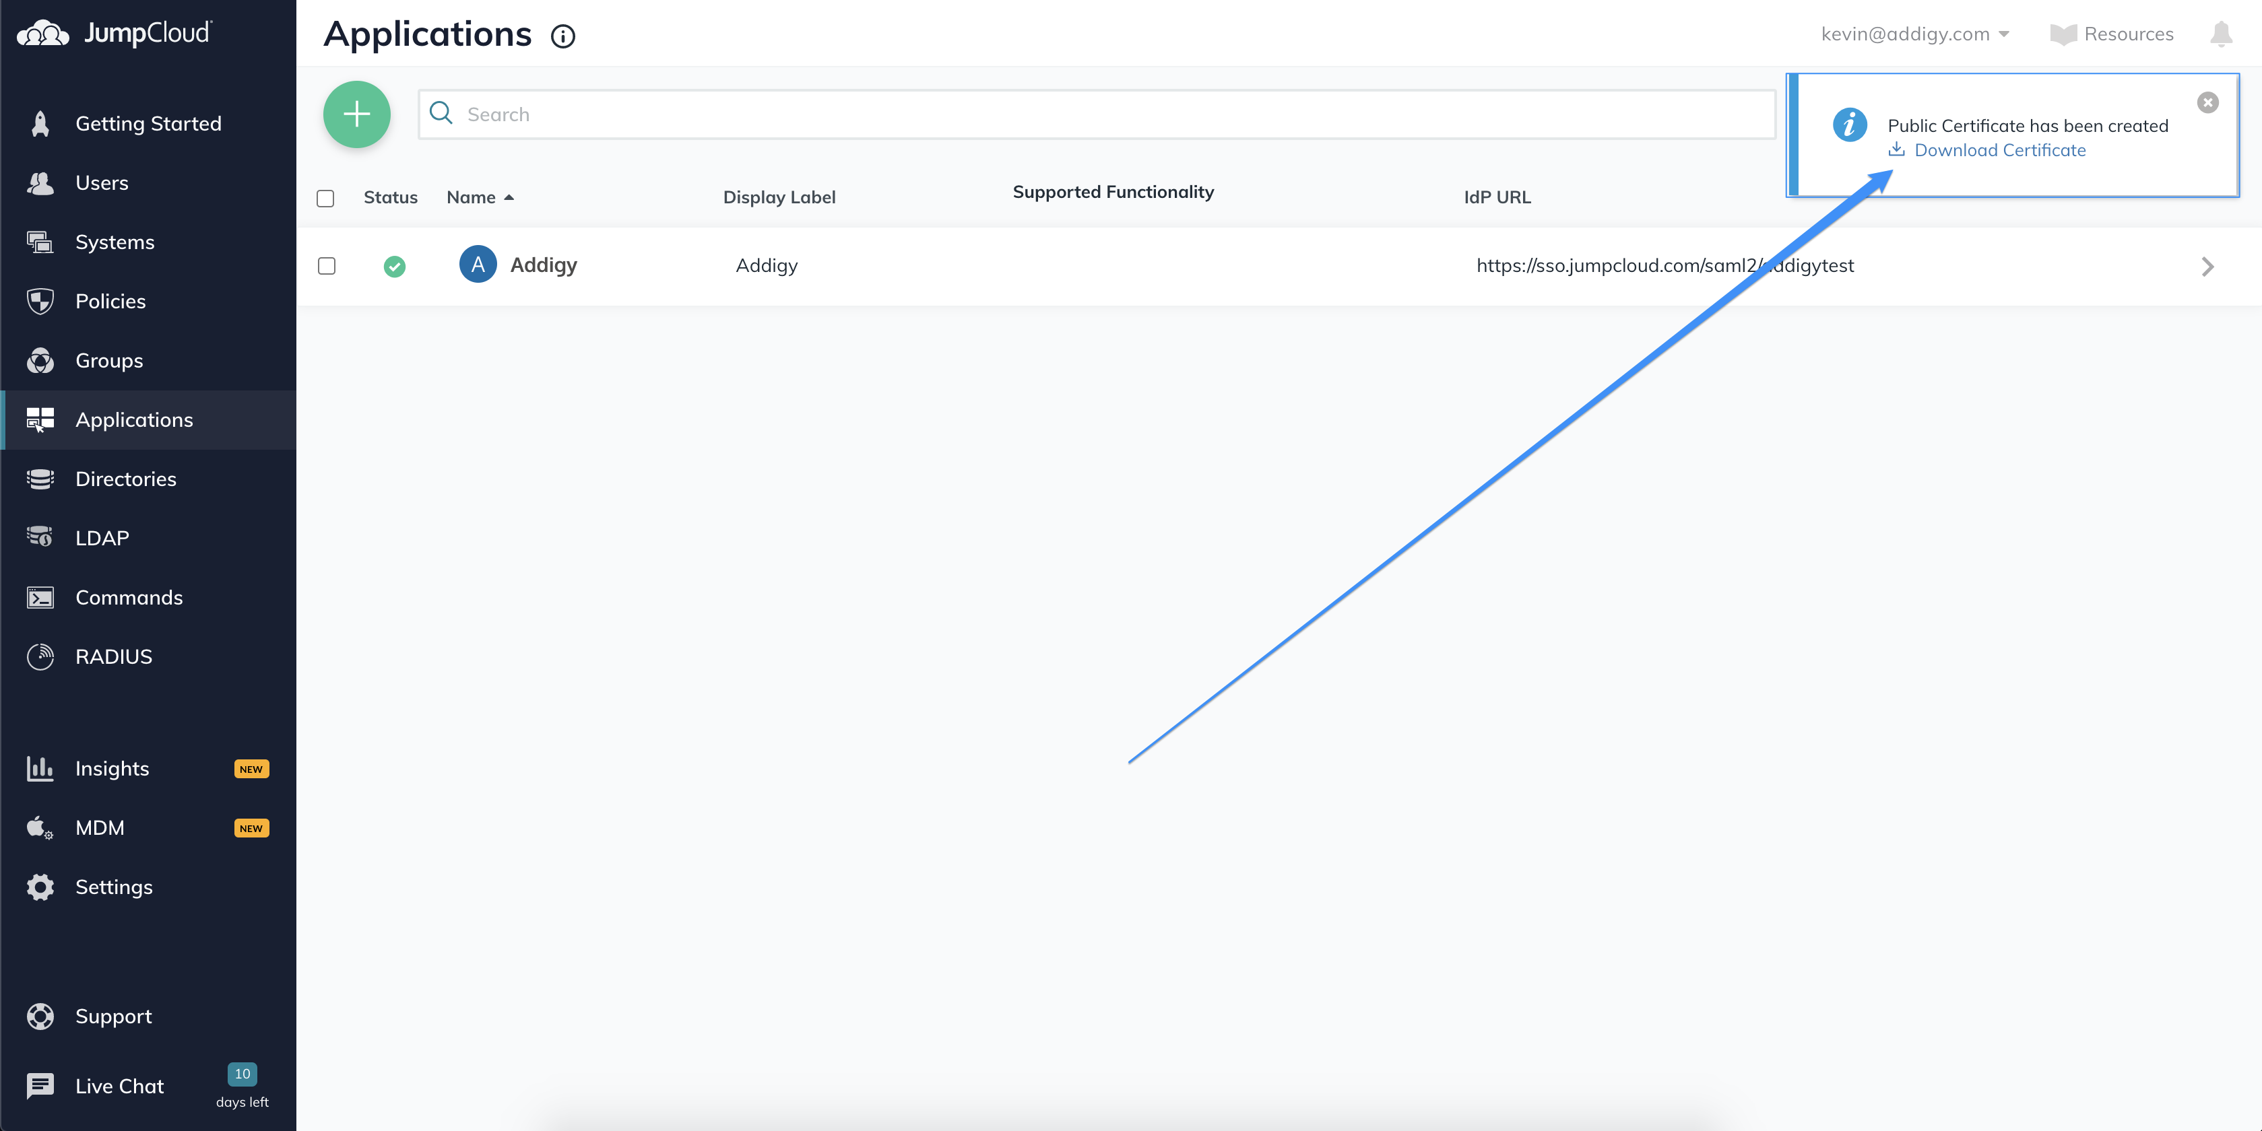Screen dimensions: 2262x1131
Task: Open Getting Started rocket icon
Action: (40, 124)
